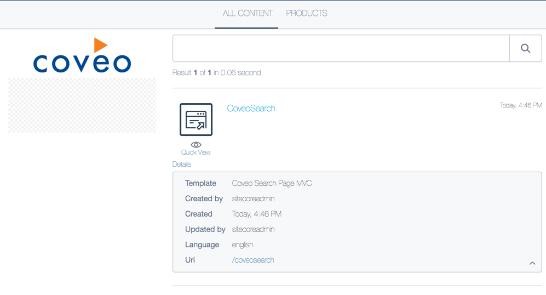Click the Created by field label
The image size is (546, 295).
[204, 198]
